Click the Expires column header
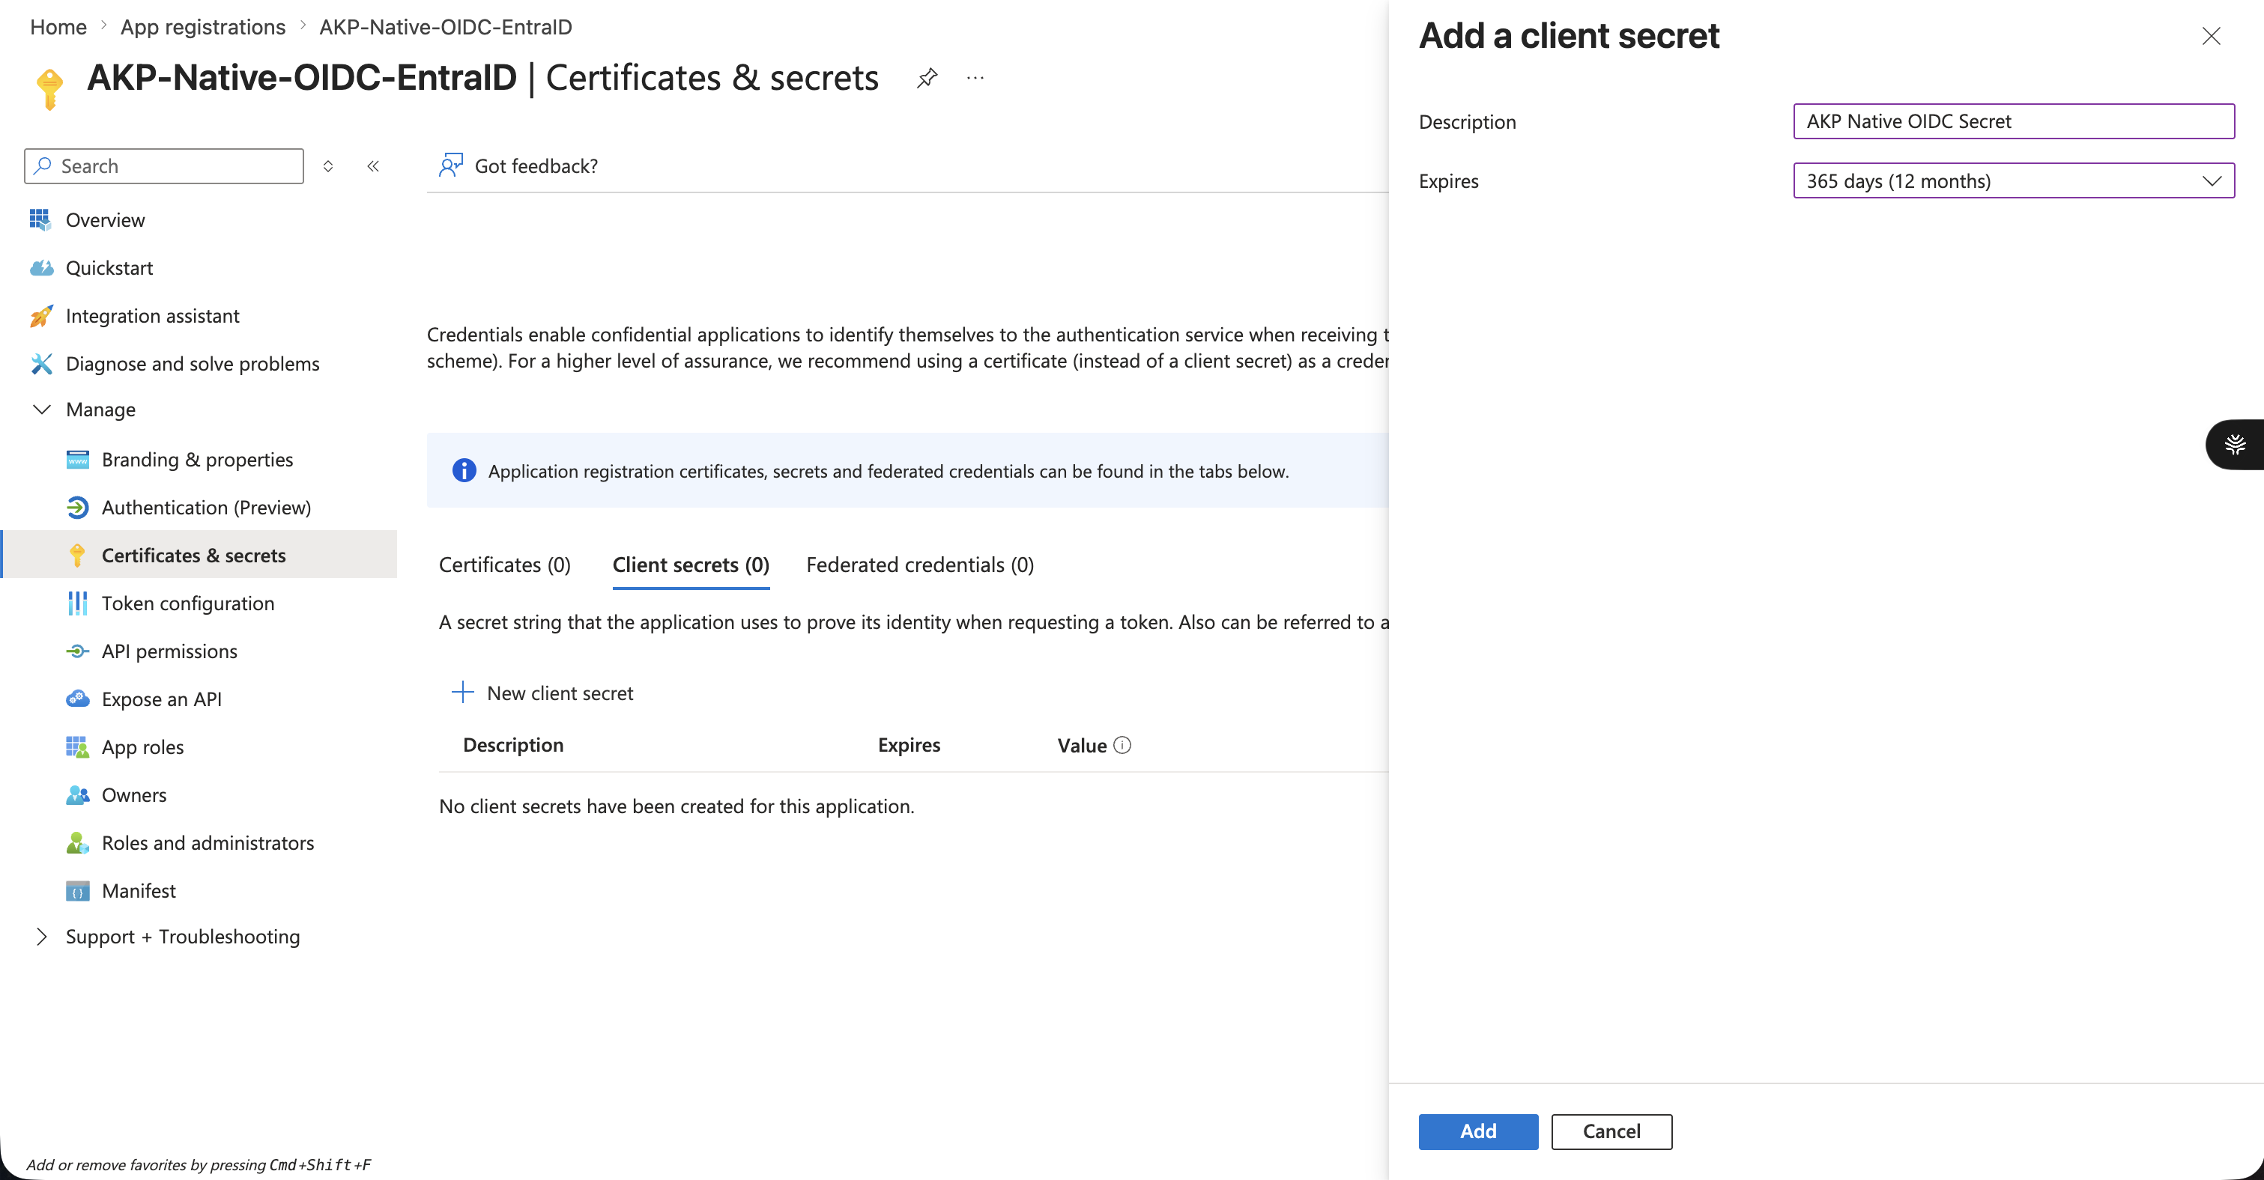 pos(909,745)
